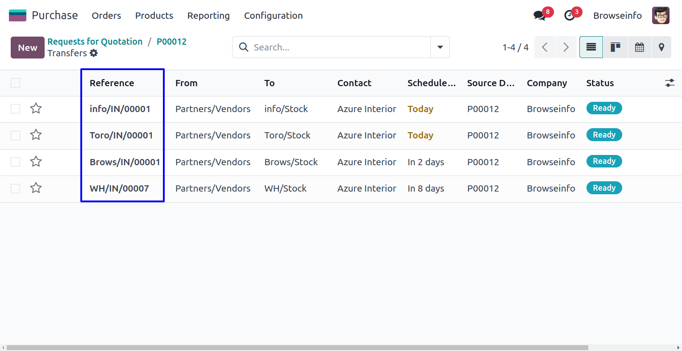Click the Transfers gear settings icon
The image size is (682, 351).
(94, 53)
